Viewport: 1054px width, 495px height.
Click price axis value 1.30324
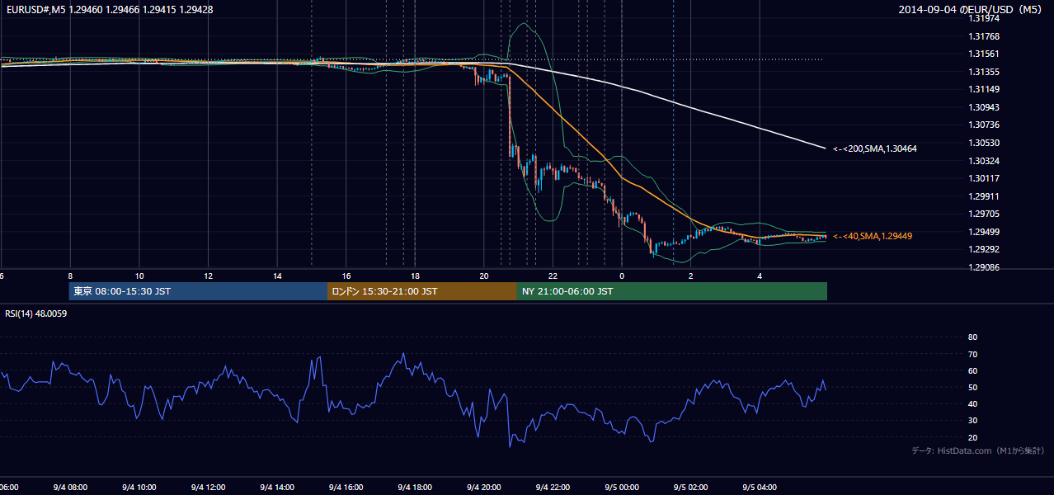pyautogui.click(x=984, y=161)
